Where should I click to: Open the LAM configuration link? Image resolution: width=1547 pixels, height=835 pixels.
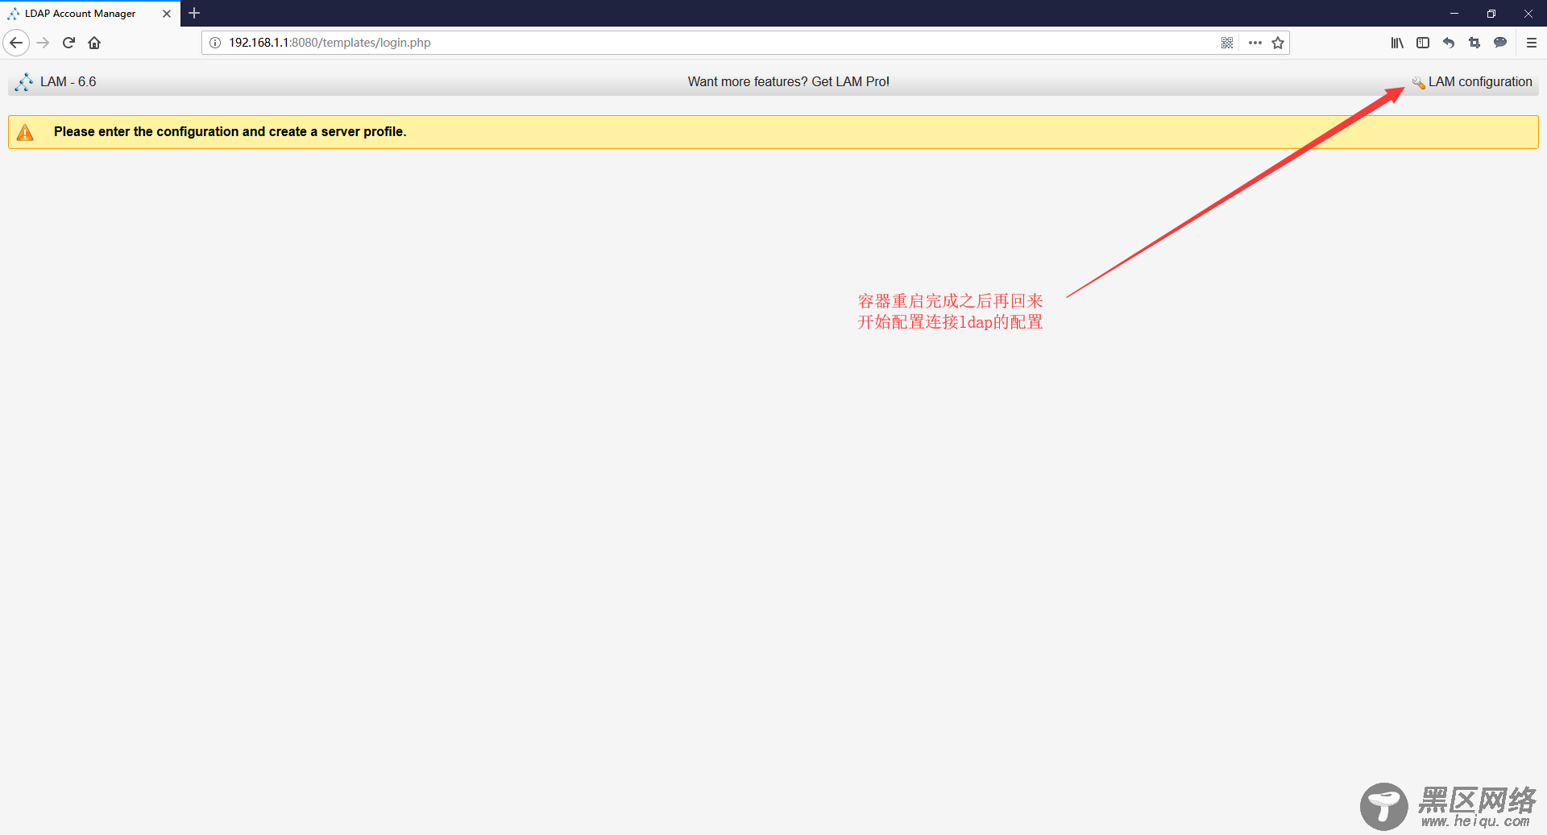[1479, 82]
